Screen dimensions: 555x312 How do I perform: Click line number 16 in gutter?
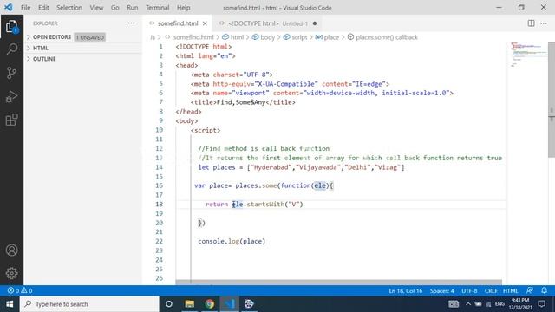(159, 185)
